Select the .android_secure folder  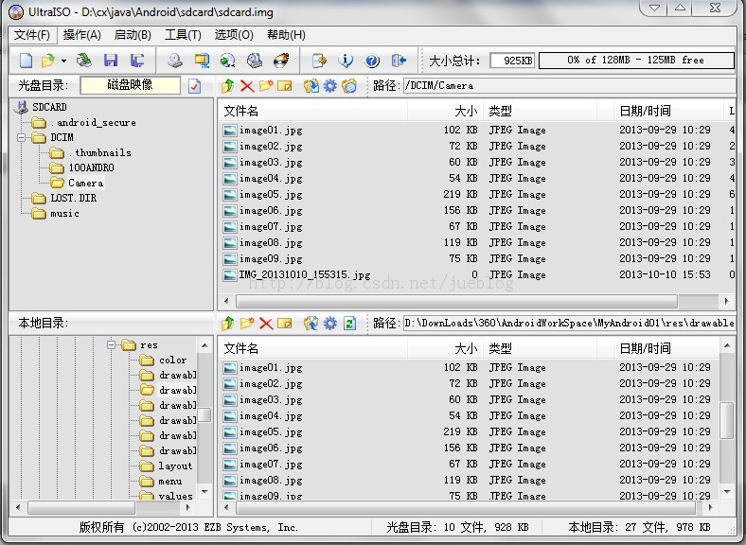[x=93, y=123]
